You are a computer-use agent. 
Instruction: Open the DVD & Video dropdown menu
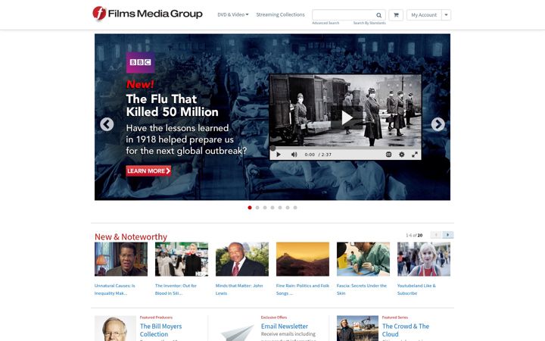coord(233,14)
